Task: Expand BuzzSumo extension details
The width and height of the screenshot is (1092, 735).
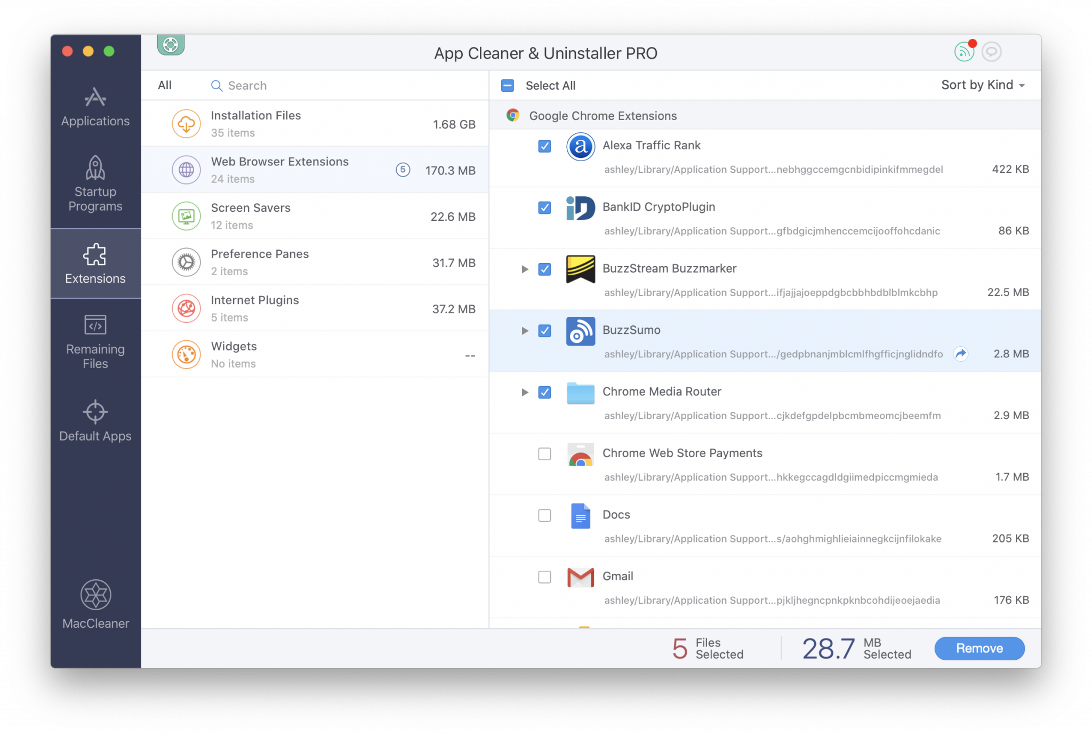Action: click(523, 330)
